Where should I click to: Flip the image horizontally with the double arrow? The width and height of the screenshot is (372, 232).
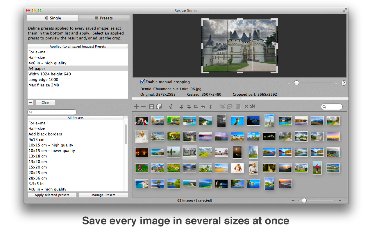[x=203, y=107]
